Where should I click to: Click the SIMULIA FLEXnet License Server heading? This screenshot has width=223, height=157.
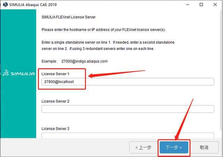pyautogui.click(x=68, y=17)
